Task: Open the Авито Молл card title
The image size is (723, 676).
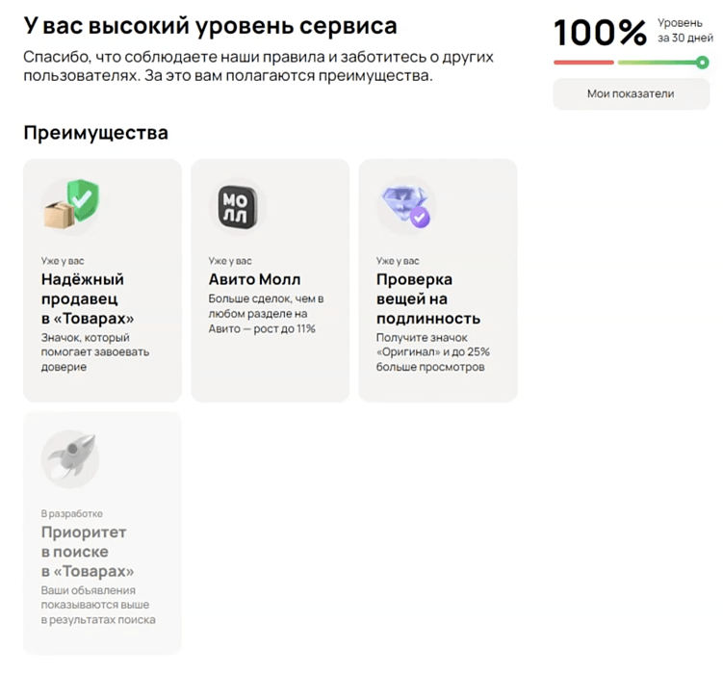Action: [x=254, y=279]
